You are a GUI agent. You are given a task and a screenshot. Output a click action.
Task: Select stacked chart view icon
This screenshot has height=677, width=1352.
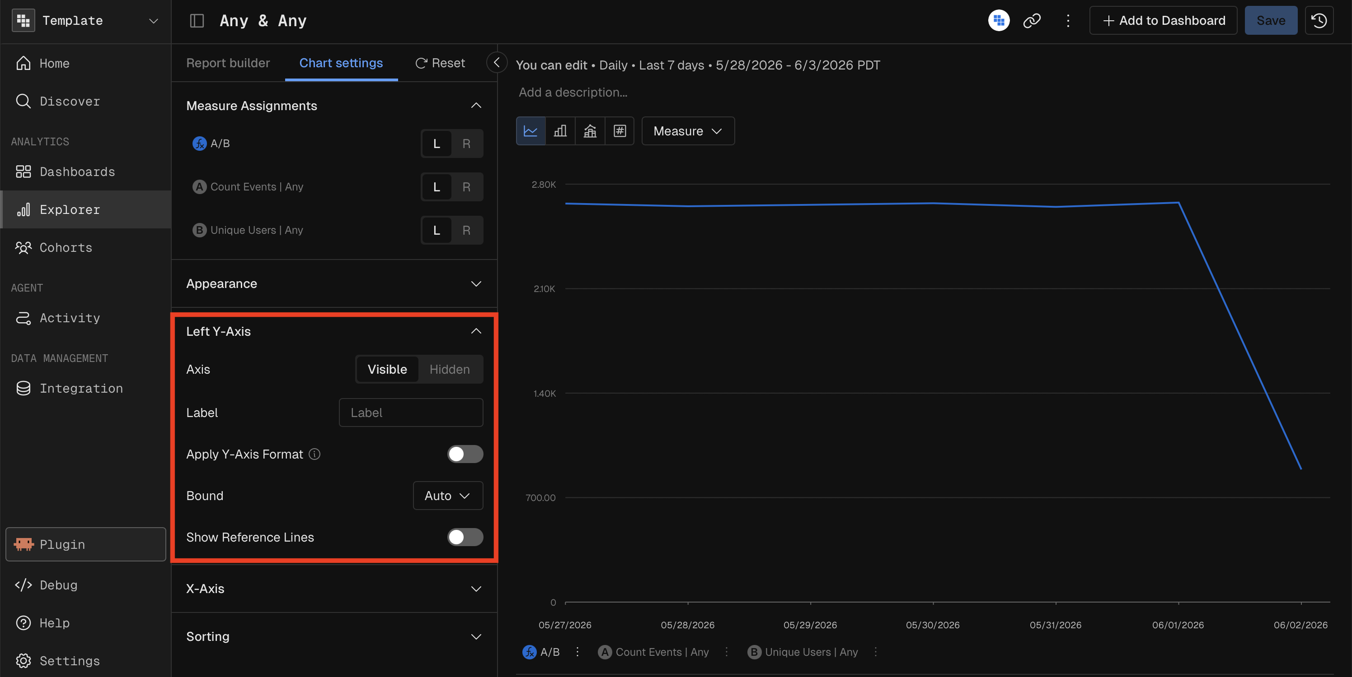[x=590, y=130]
